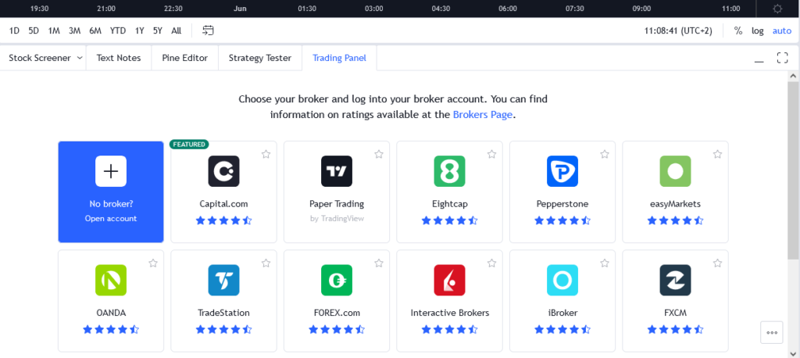Image resolution: width=800 pixels, height=358 pixels.
Task: Click the panel scrollbar up arrow
Action: pos(793,76)
